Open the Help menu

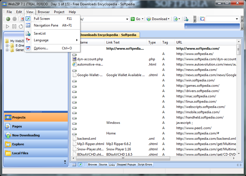pyautogui.click(x=72, y=12)
